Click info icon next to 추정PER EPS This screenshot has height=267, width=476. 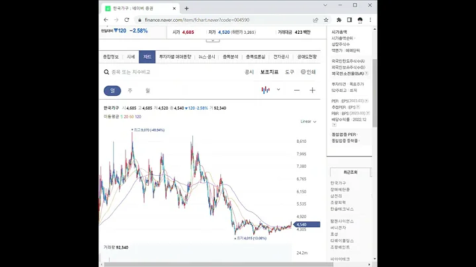pos(358,107)
